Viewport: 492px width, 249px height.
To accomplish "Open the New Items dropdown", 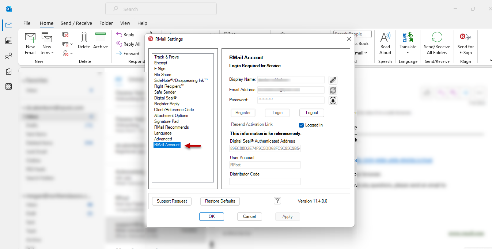I will [x=46, y=52].
